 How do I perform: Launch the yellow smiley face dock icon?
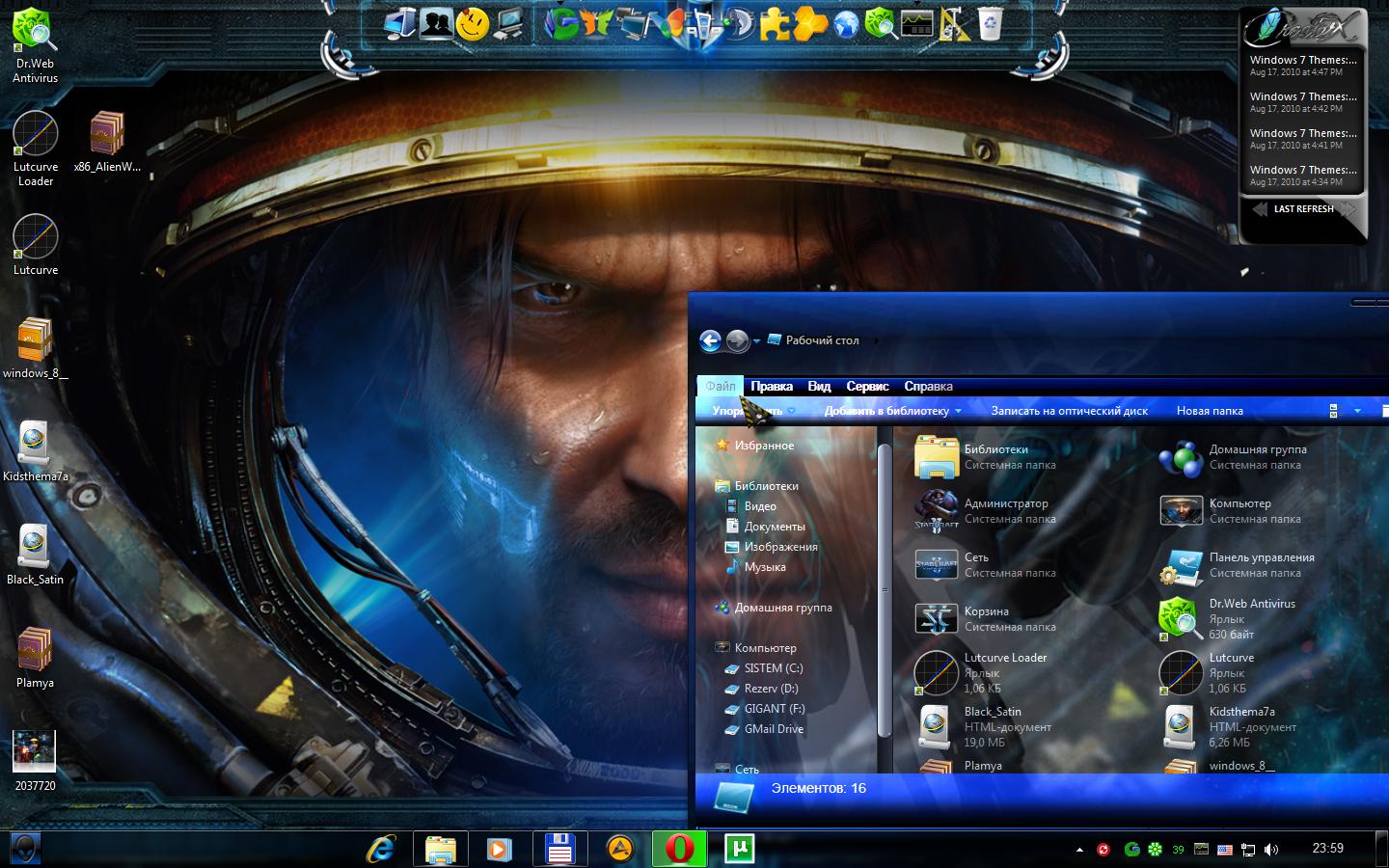point(473,24)
